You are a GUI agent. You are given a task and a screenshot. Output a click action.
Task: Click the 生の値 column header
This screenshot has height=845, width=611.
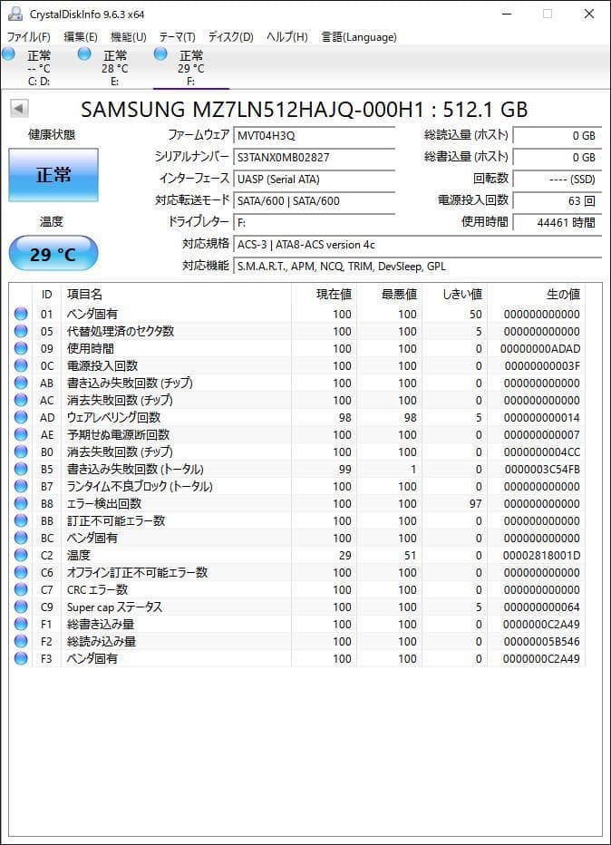coord(536,295)
